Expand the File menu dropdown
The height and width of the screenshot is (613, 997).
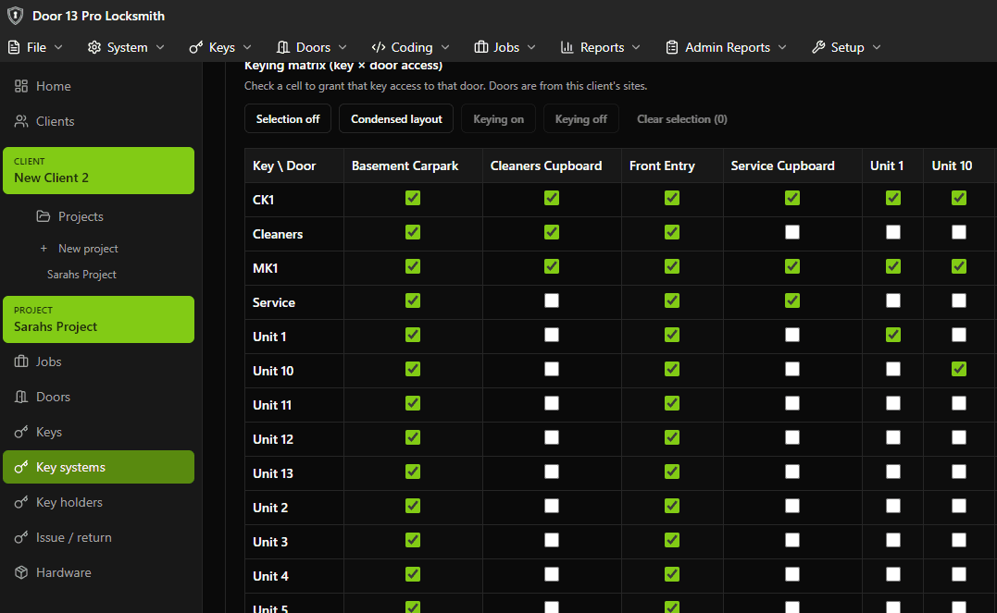tap(36, 47)
